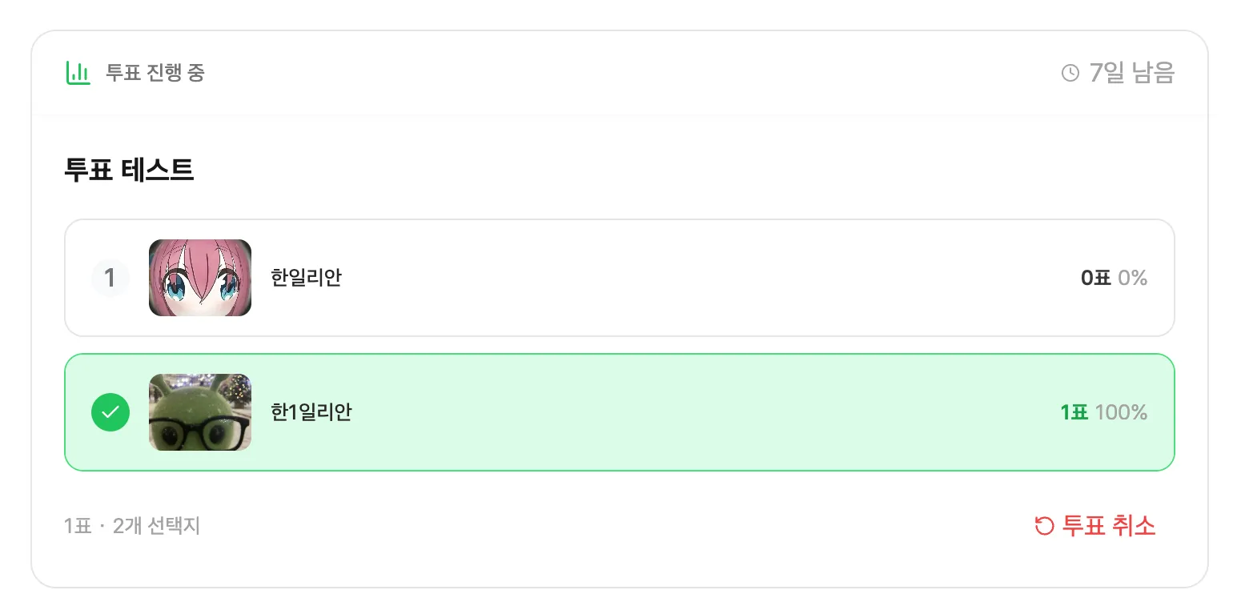Click empty space in the 한일리안 option row
1233x610 pixels.
pyautogui.click(x=681, y=278)
